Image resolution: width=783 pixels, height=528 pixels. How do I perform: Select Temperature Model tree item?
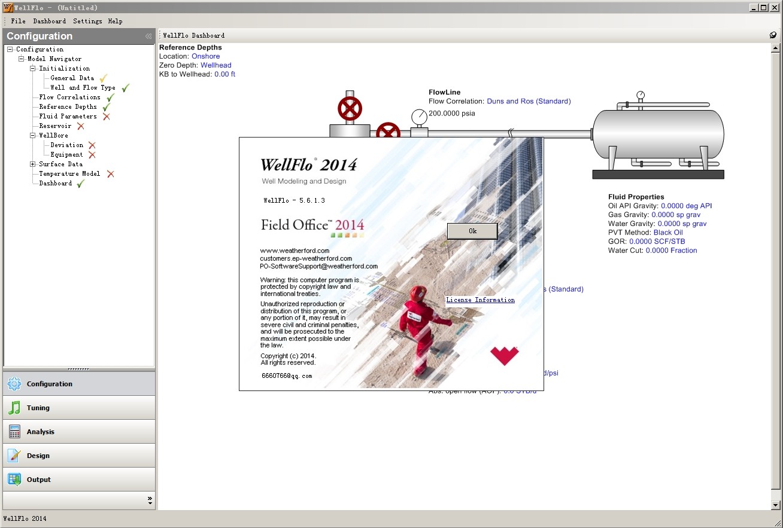tap(69, 173)
